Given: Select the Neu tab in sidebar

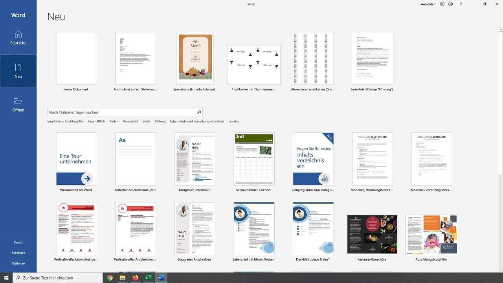Looking at the screenshot, I should click(18, 71).
